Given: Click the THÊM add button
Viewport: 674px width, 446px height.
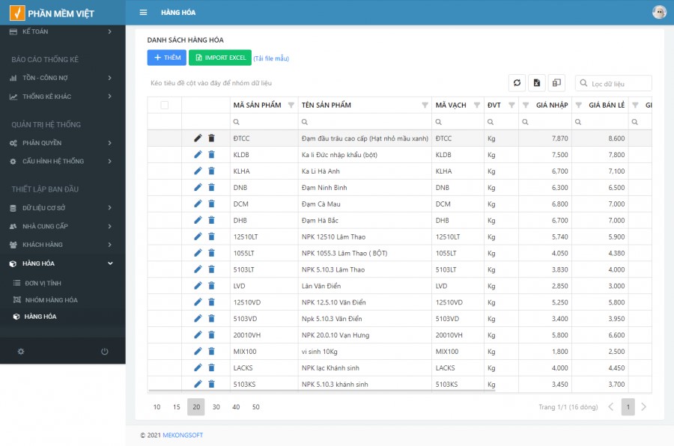Looking at the screenshot, I should coord(166,58).
